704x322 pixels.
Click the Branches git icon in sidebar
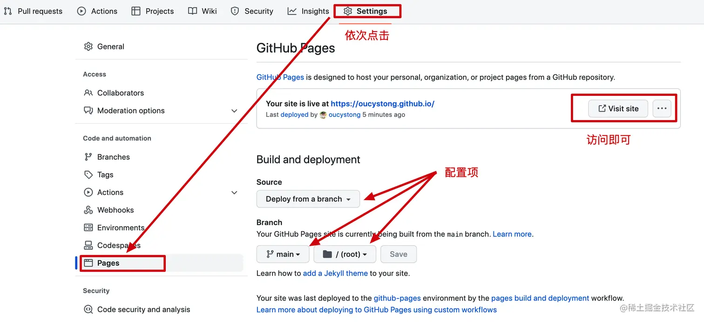coord(88,157)
